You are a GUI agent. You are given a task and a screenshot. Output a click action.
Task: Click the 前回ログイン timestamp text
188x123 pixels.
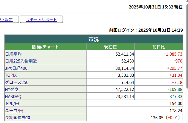coord(146,30)
